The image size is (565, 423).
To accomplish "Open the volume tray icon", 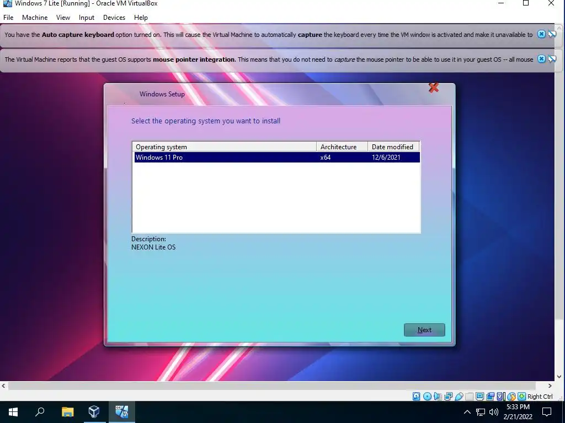I will pos(494,412).
